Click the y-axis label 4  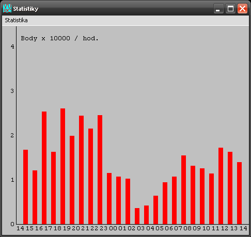click(12, 46)
